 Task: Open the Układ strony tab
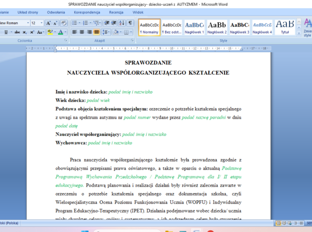coord(28,12)
